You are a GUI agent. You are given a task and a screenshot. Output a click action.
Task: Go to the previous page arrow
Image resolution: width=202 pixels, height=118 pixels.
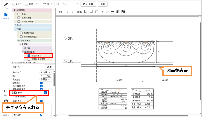coord(67,12)
